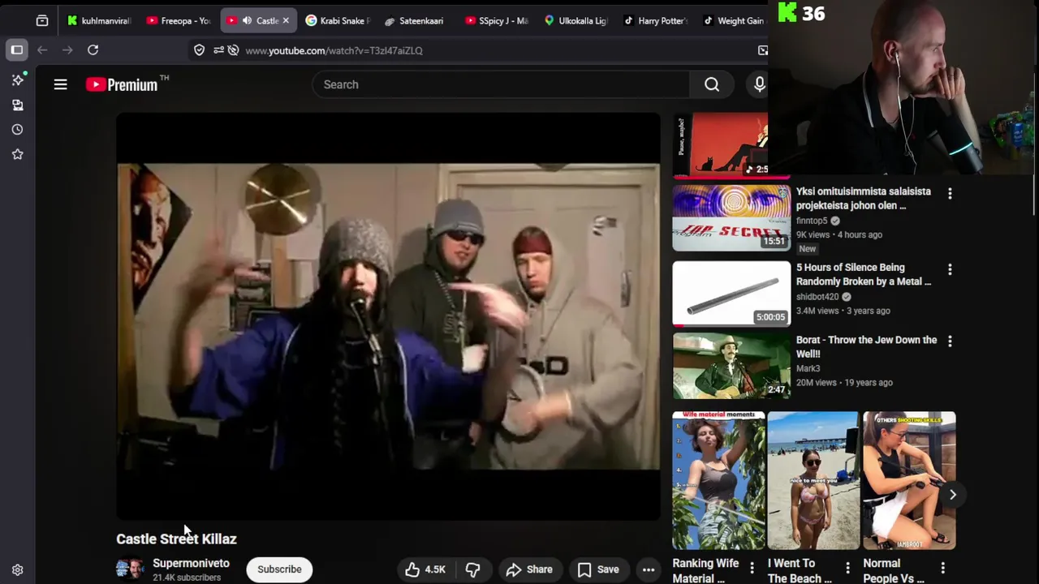Open options menu for the Borat video
Screen dimensions: 1039x584
pyautogui.click(x=950, y=341)
